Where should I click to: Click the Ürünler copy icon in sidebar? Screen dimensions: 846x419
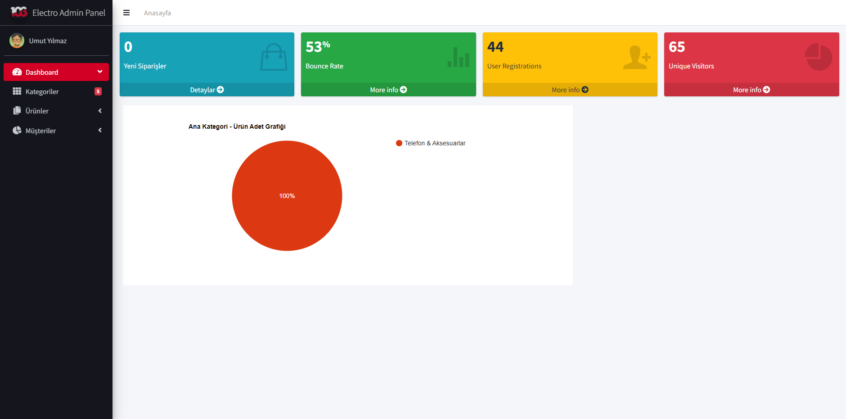click(17, 111)
